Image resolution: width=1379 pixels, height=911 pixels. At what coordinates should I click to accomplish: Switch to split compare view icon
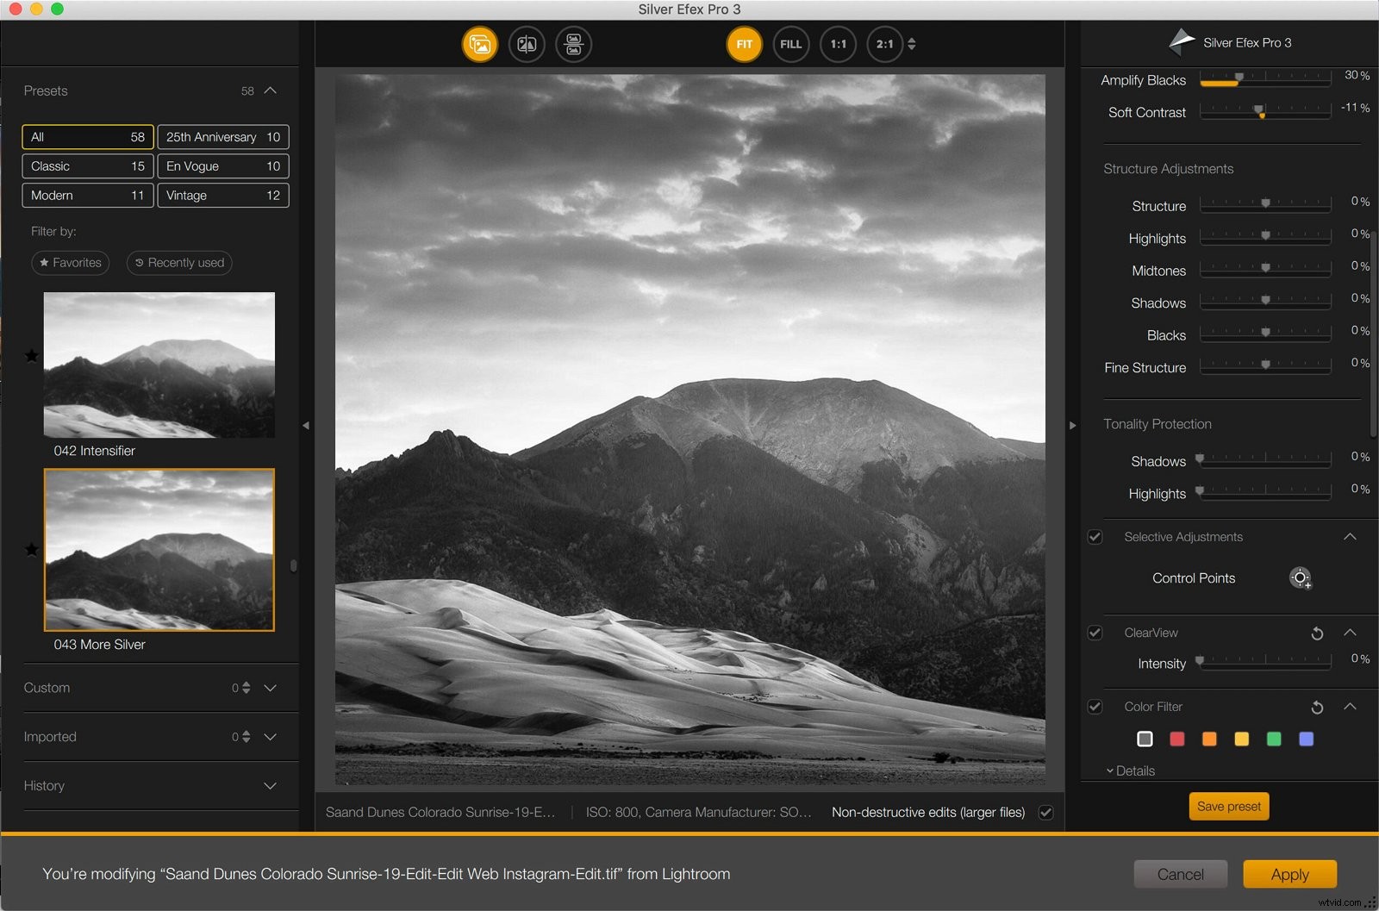pyautogui.click(x=527, y=44)
